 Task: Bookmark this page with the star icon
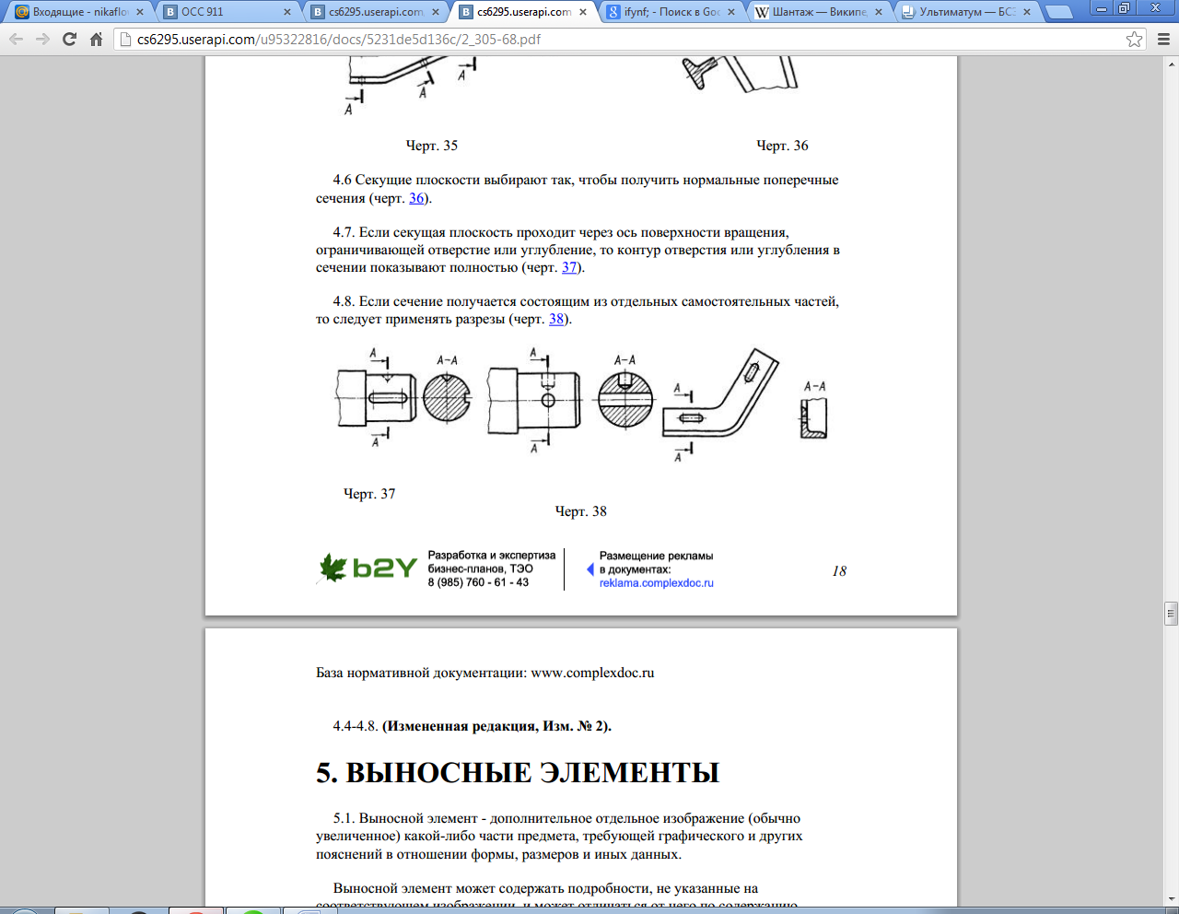[1135, 40]
